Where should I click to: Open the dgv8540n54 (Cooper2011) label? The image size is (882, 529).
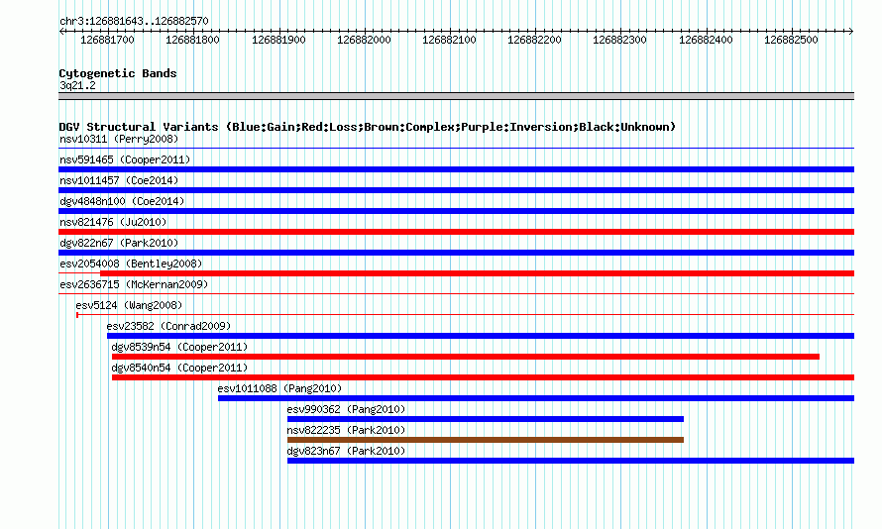tap(179, 368)
